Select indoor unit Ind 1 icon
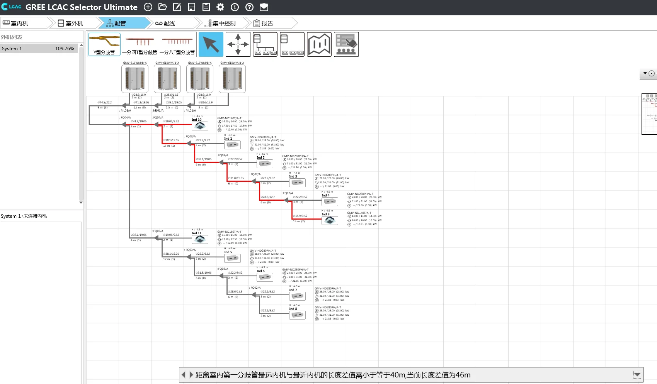The width and height of the screenshot is (657, 384). tap(232, 145)
